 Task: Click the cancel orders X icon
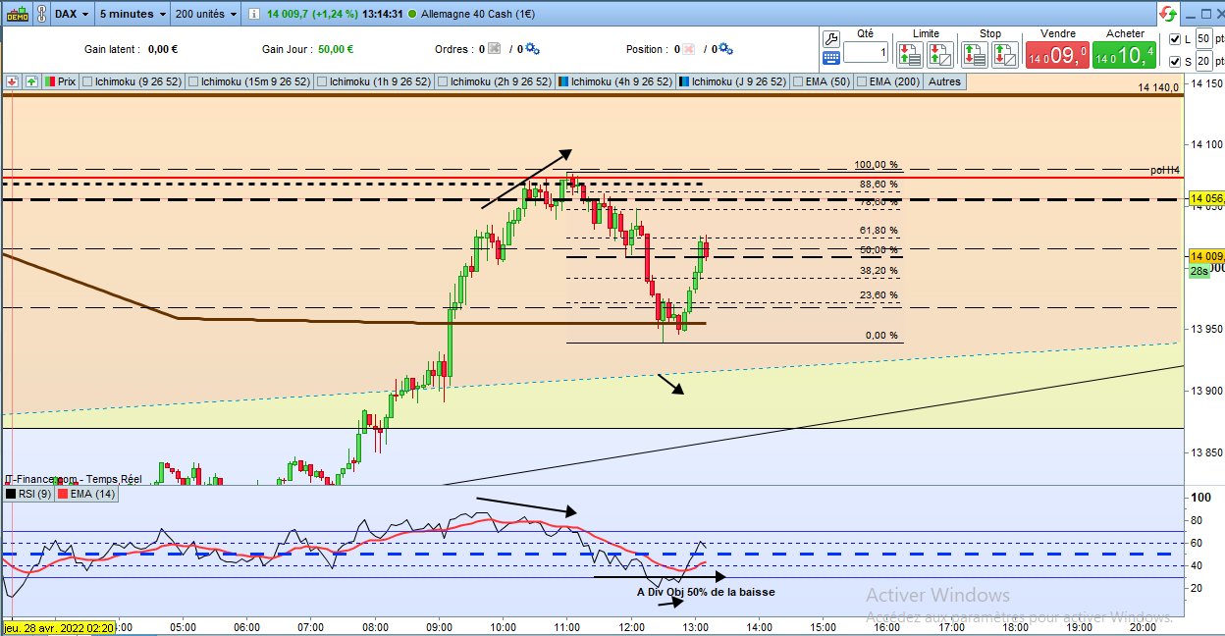coord(495,48)
